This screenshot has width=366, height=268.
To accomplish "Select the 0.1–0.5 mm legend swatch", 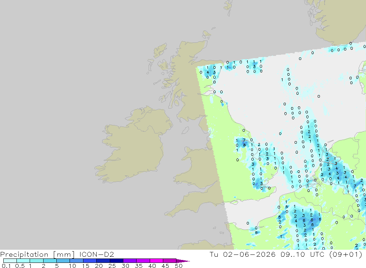I will (x=10, y=261).
